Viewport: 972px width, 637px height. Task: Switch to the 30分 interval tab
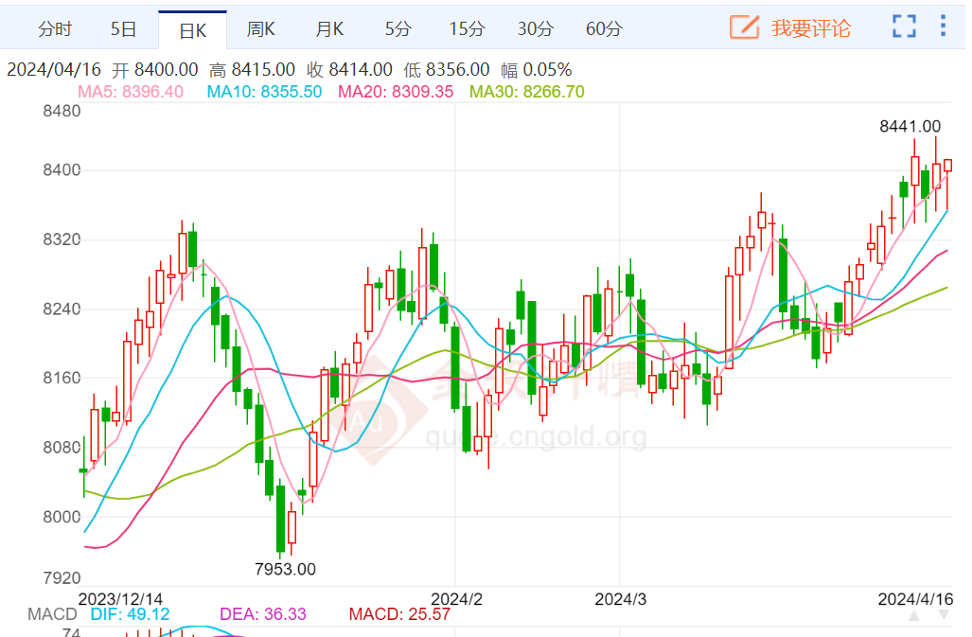[535, 29]
